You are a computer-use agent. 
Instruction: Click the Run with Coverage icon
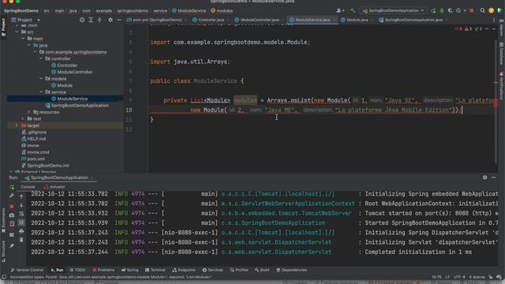(450, 10)
